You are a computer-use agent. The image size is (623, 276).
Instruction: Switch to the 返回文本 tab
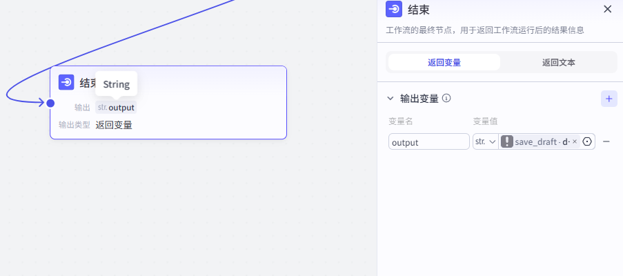[558, 62]
